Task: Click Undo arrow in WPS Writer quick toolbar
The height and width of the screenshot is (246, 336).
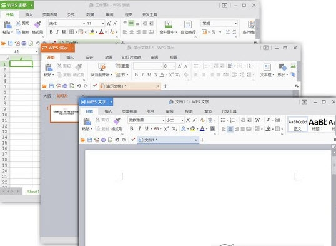Action: coord(117,140)
